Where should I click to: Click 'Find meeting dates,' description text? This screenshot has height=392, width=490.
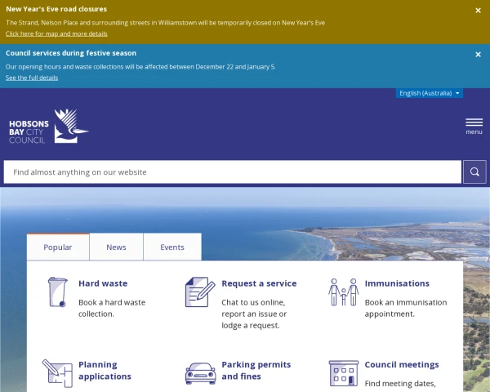click(x=400, y=384)
